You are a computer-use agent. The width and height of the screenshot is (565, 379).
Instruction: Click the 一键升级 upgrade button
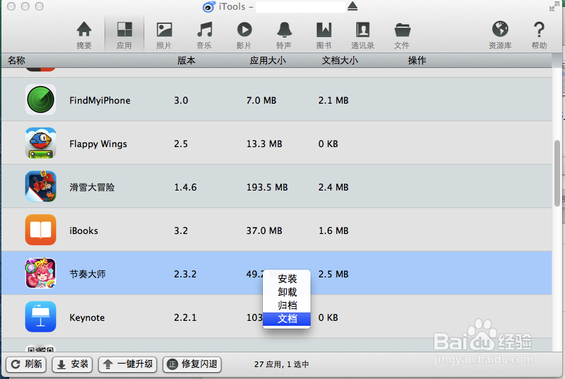[128, 364]
